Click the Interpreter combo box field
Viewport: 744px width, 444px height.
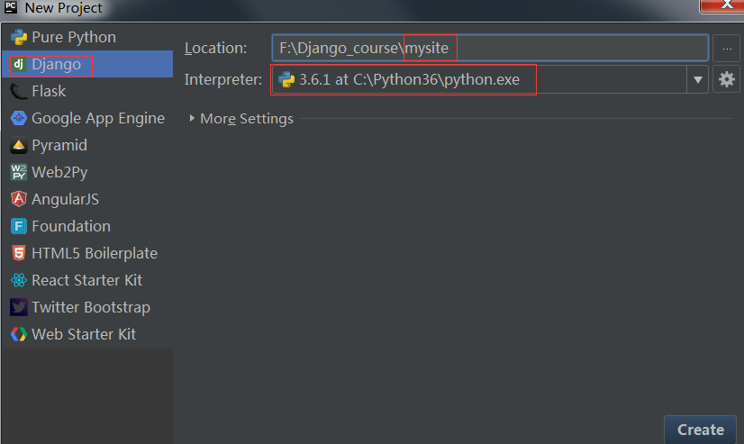coord(477,79)
